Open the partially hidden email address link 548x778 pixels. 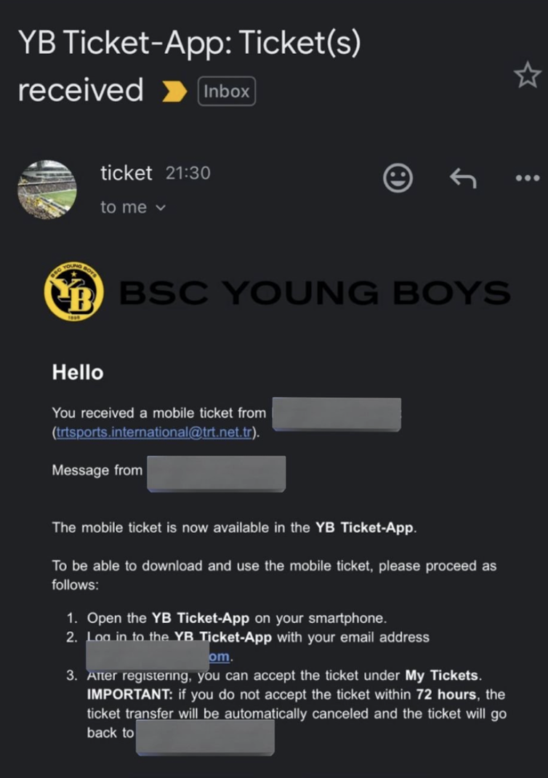pos(219,657)
